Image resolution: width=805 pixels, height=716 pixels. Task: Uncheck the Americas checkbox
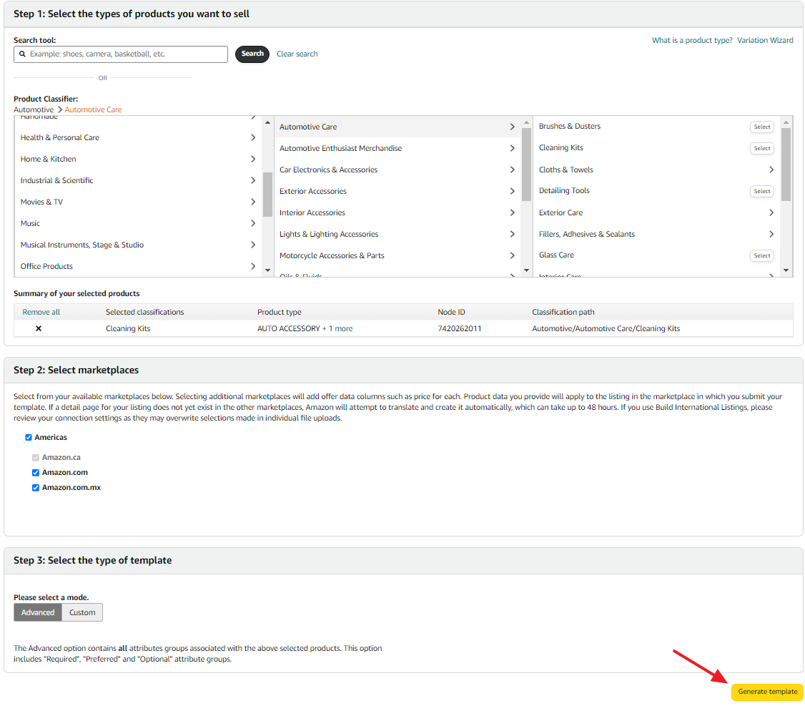[x=28, y=437]
